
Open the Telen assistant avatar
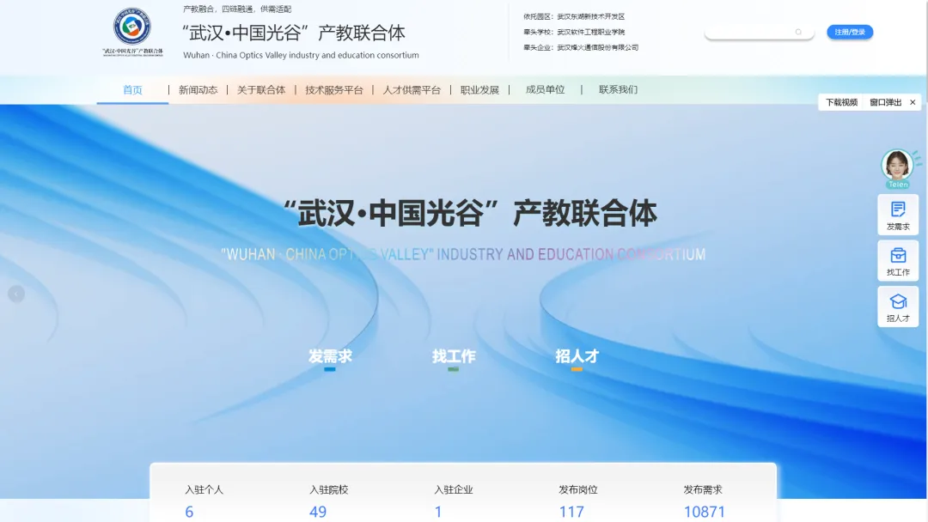coord(897,165)
